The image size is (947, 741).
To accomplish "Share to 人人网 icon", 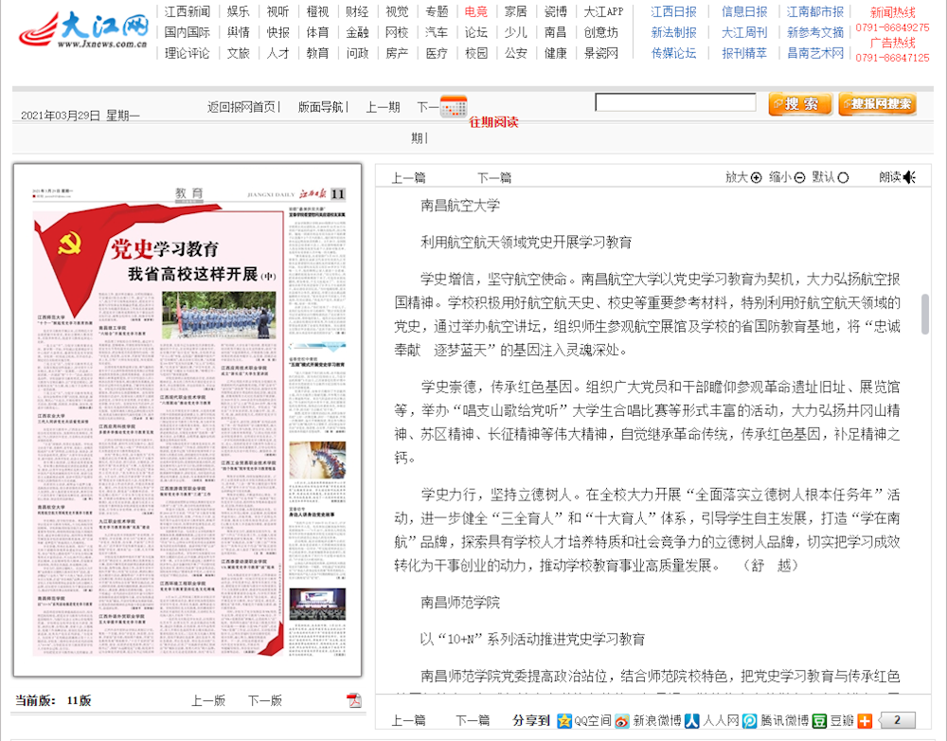I will [692, 720].
